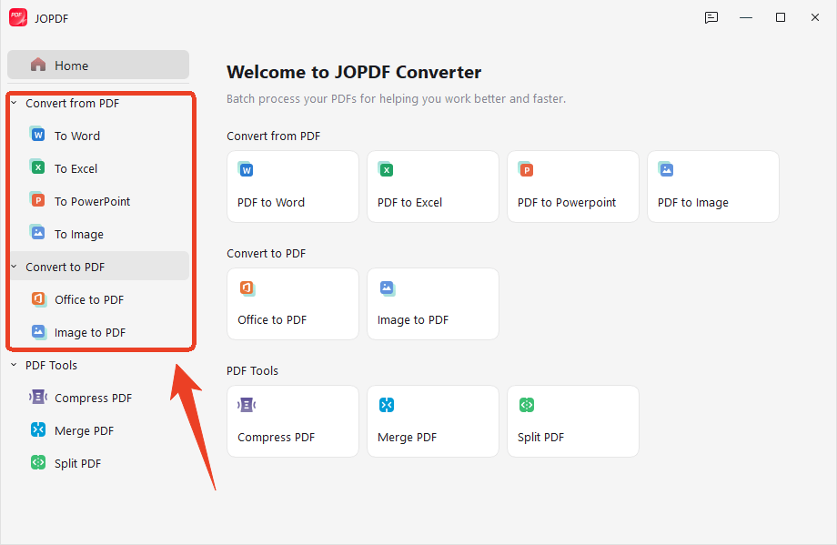Click the Convert to PDF sidebar heading
The height and width of the screenshot is (545, 837).
point(66,267)
